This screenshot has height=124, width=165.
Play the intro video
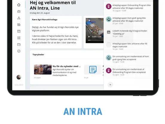[x=89, y=37]
